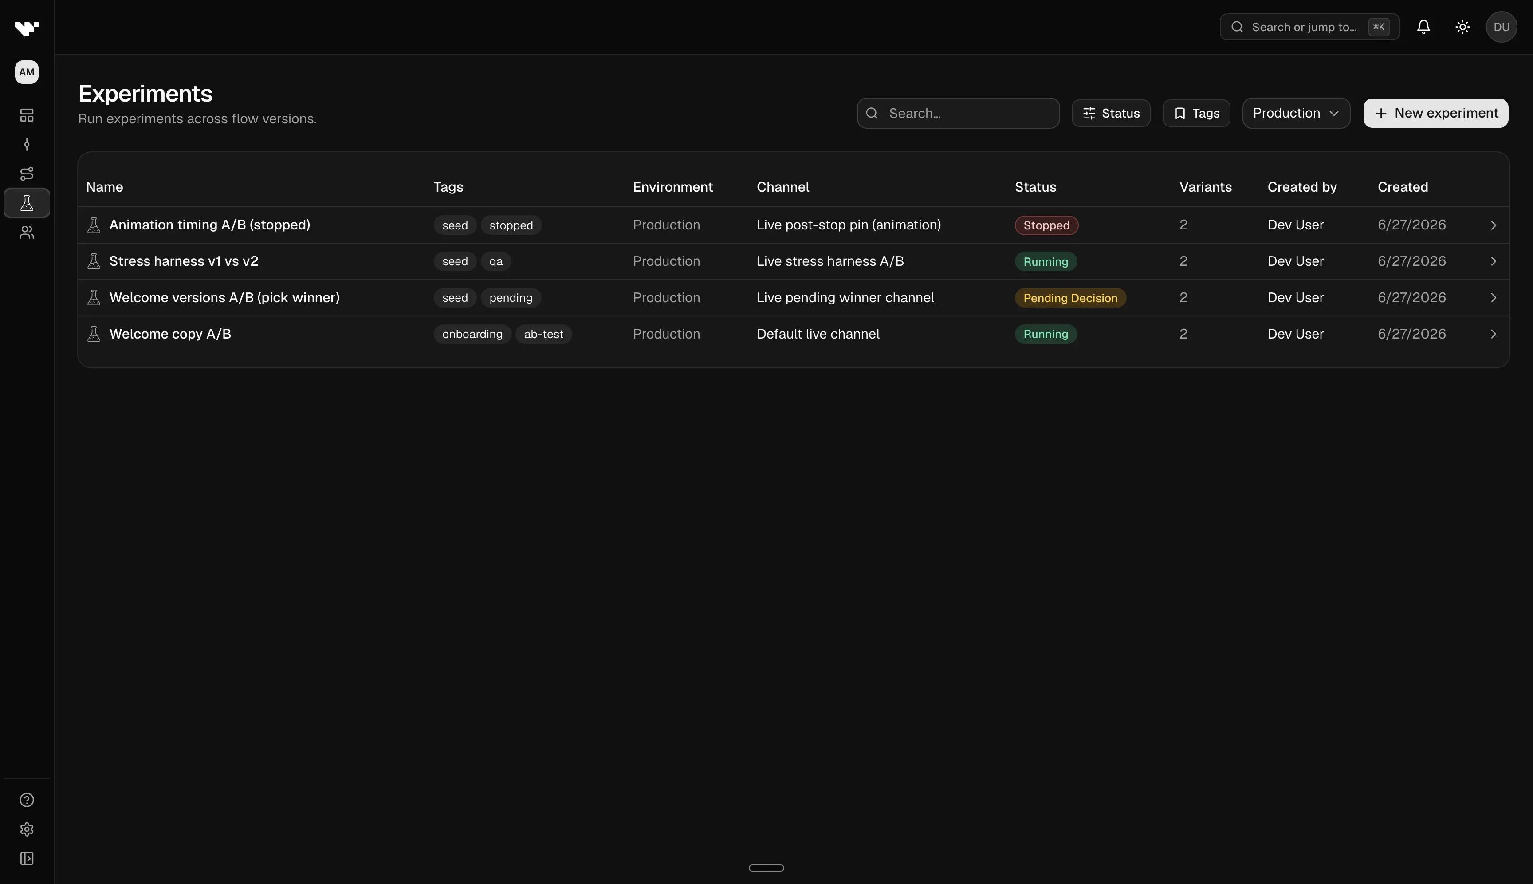Open the dashboard layout icon in sidebar
Screen dimensions: 1533x884
(x=27, y=115)
